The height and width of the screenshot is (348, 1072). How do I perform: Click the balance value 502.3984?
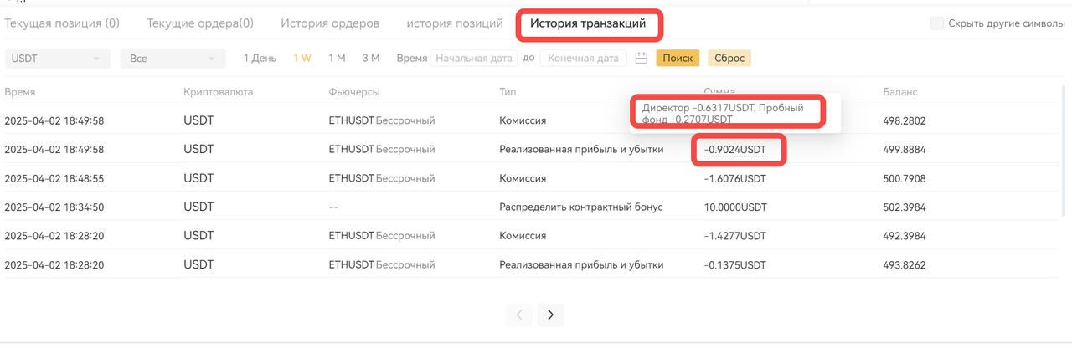coord(904,207)
